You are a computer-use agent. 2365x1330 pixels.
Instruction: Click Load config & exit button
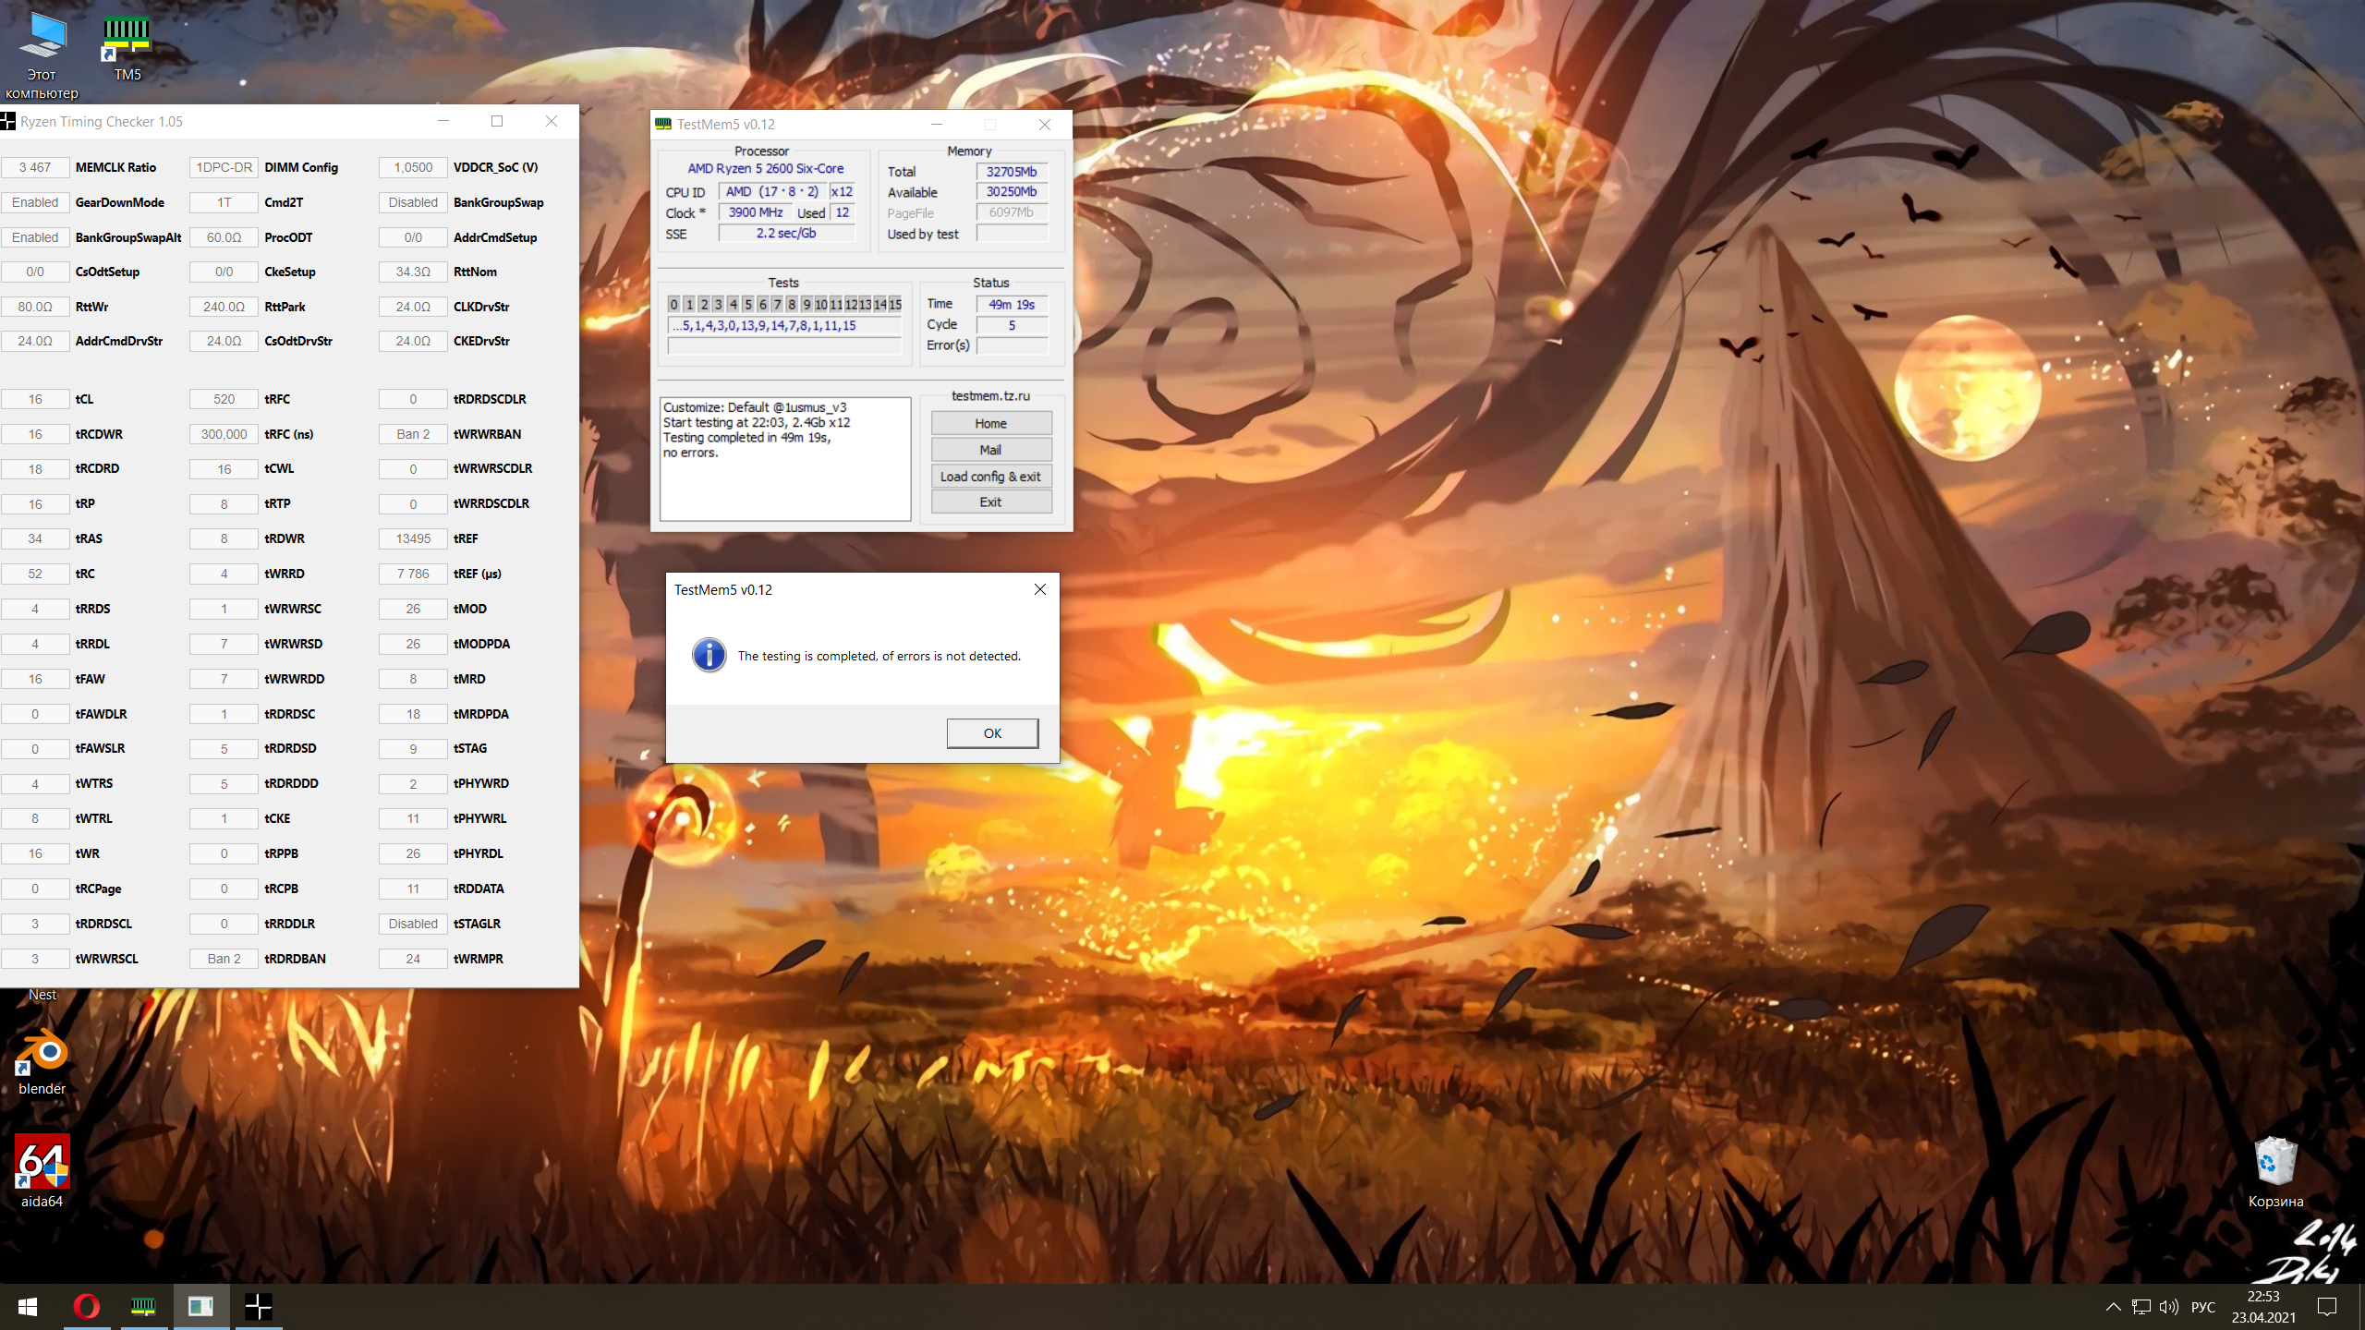pos(990,477)
